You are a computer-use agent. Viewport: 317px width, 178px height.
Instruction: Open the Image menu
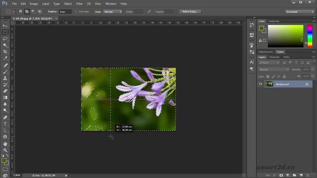pyautogui.click(x=34, y=3)
